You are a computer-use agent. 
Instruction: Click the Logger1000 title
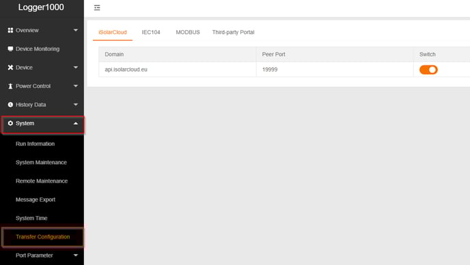pyautogui.click(x=41, y=7)
